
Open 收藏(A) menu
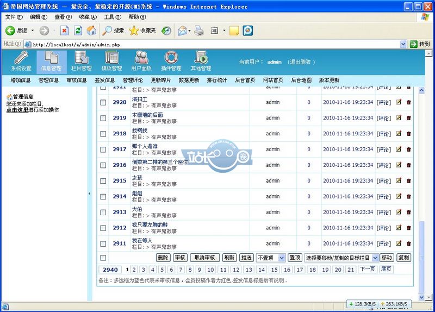click(x=88, y=17)
